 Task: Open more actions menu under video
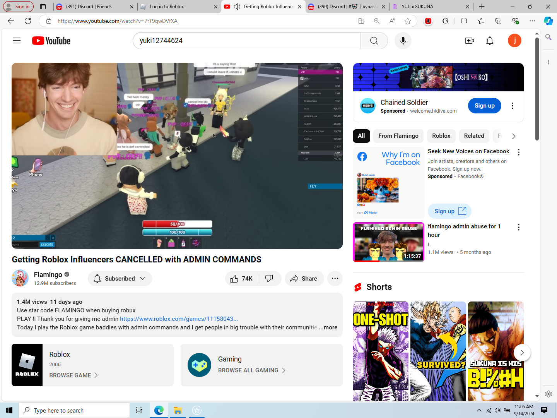[335, 279]
